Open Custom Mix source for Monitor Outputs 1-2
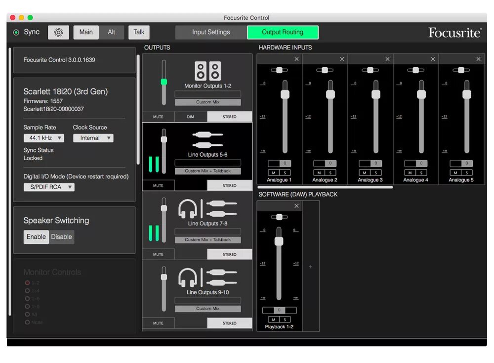Viewport: 494px width, 363px height. 207,102
